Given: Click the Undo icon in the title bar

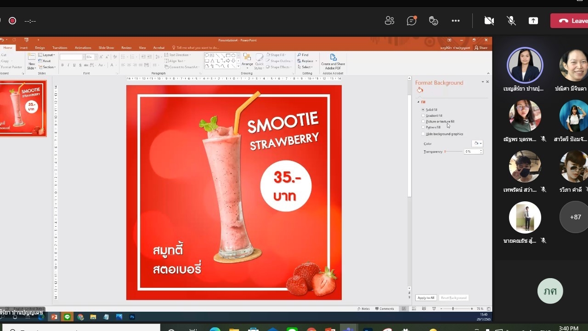Looking at the screenshot, I should pos(2,40).
